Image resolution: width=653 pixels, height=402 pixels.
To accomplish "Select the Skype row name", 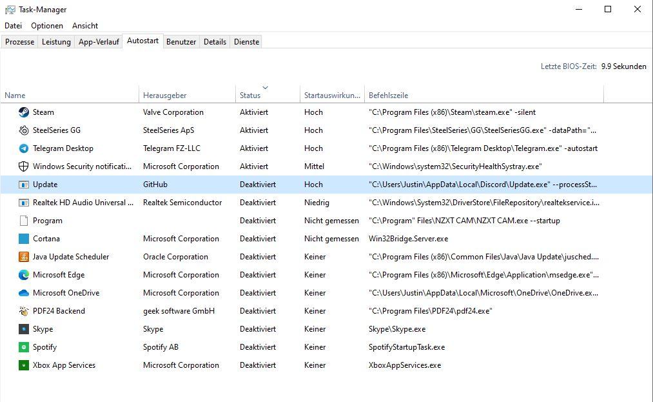I will [x=43, y=329].
